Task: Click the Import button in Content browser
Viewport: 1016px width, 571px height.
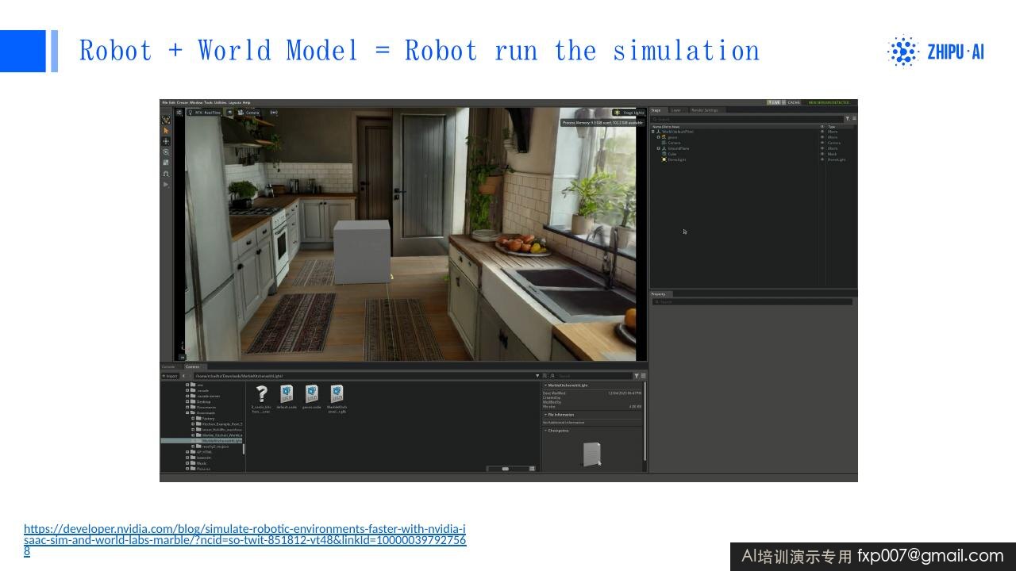Action: point(171,376)
